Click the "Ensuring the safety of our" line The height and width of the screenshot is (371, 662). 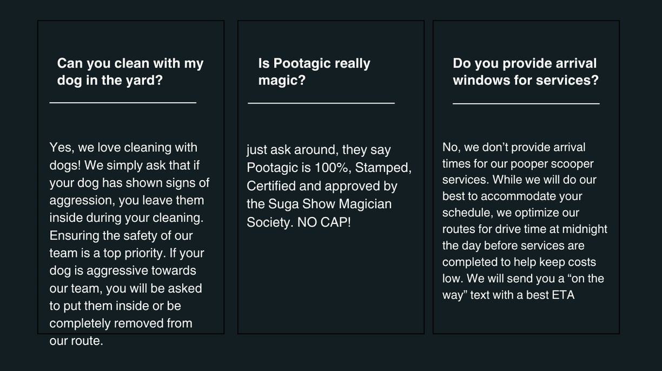121,235
